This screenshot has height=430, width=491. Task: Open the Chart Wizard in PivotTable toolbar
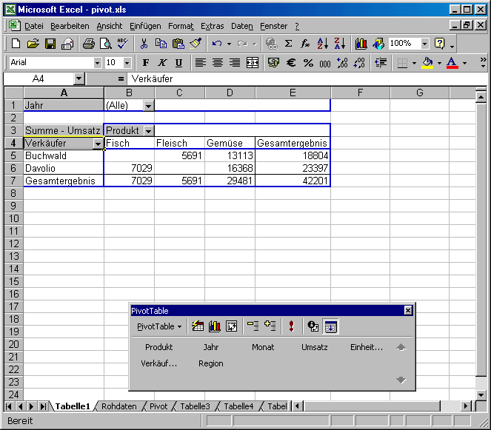pyautogui.click(x=215, y=326)
